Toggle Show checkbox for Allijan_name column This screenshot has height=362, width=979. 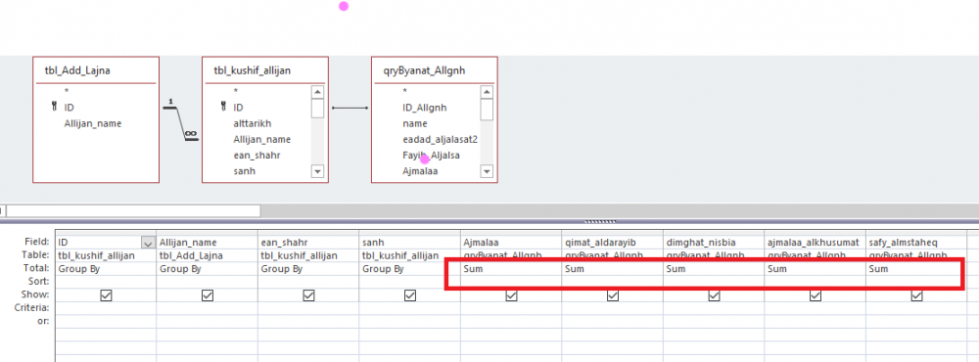[x=208, y=296]
